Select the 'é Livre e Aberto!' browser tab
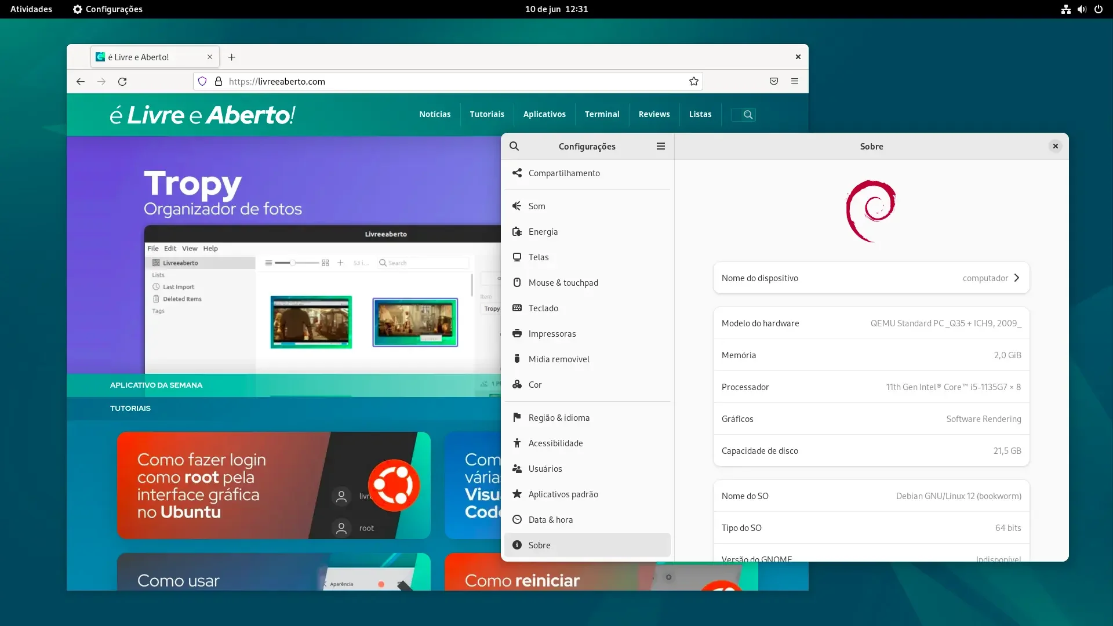1113x626 pixels. tap(155, 57)
